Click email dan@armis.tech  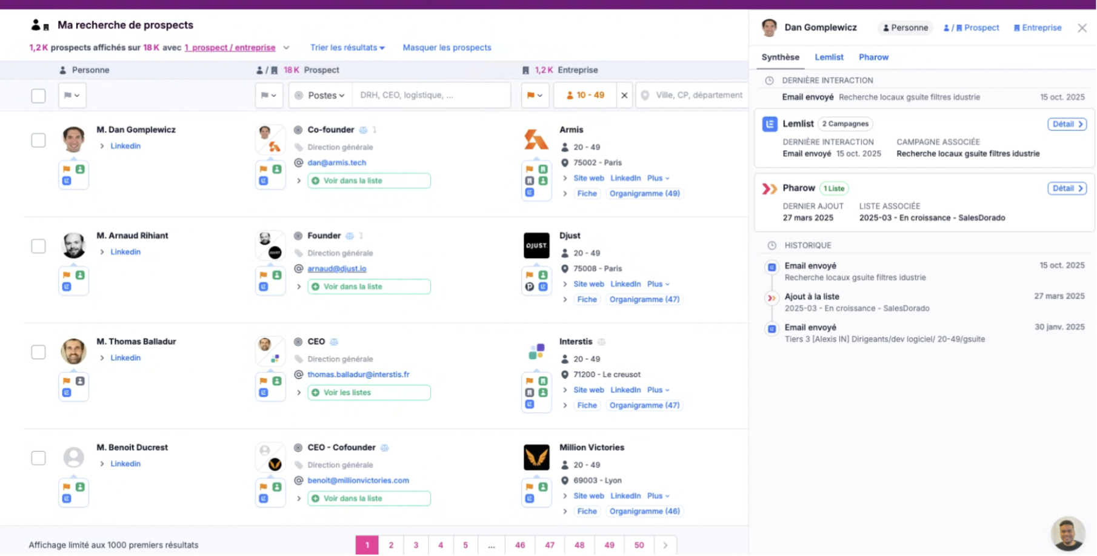pos(336,162)
